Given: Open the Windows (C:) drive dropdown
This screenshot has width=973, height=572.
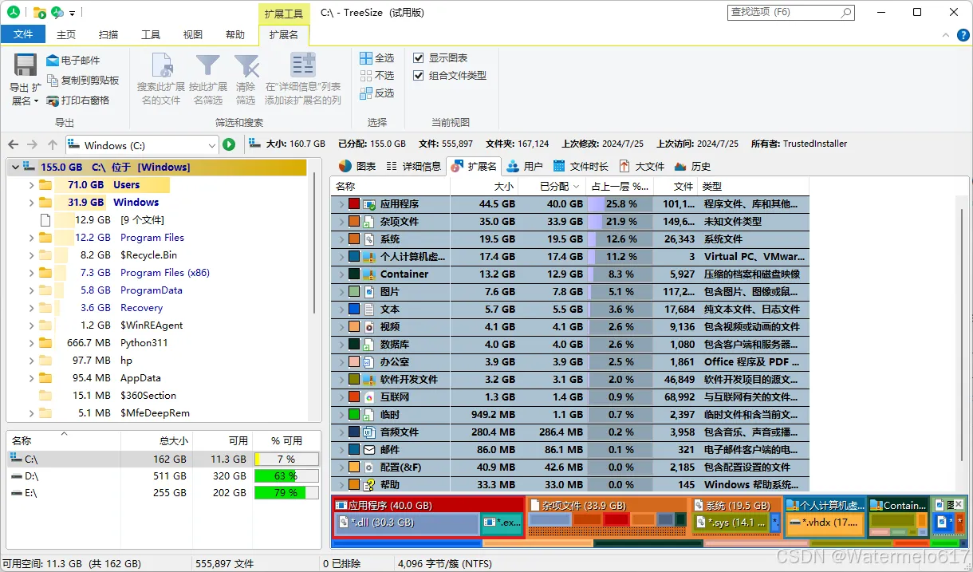Looking at the screenshot, I should coord(211,145).
